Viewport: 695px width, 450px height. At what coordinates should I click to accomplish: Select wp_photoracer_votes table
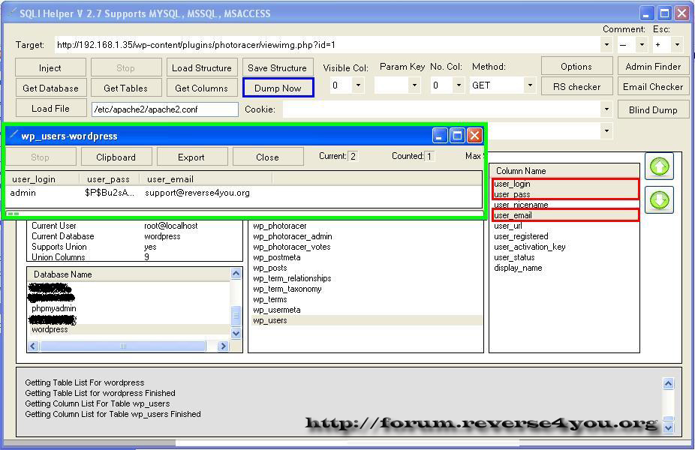(x=366, y=247)
